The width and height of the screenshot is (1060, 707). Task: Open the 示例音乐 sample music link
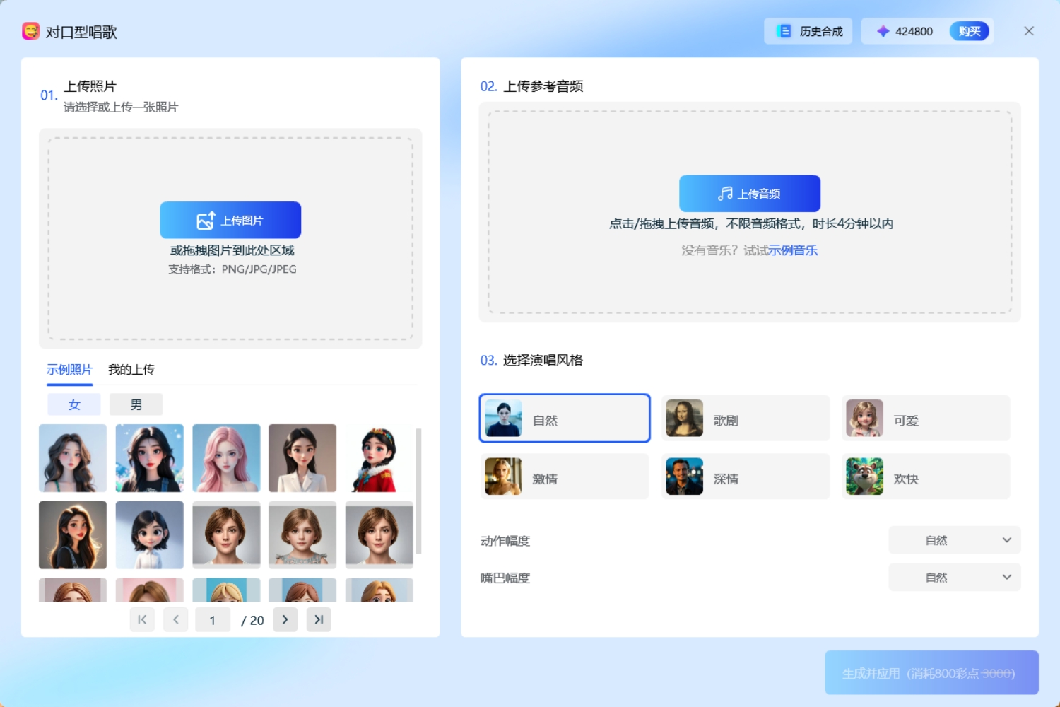(793, 250)
